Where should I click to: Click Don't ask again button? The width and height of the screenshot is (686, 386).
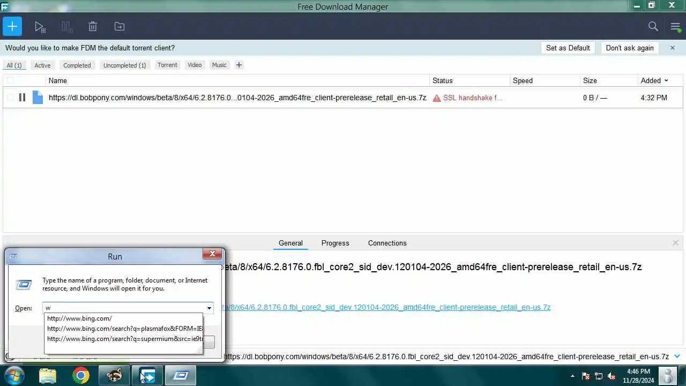tap(630, 48)
